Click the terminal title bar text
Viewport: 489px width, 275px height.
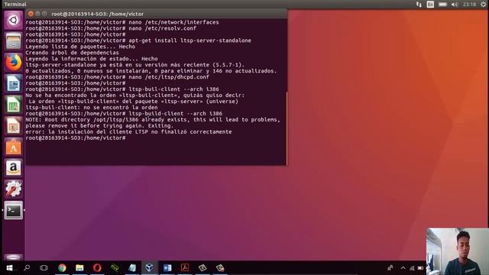tap(97, 14)
